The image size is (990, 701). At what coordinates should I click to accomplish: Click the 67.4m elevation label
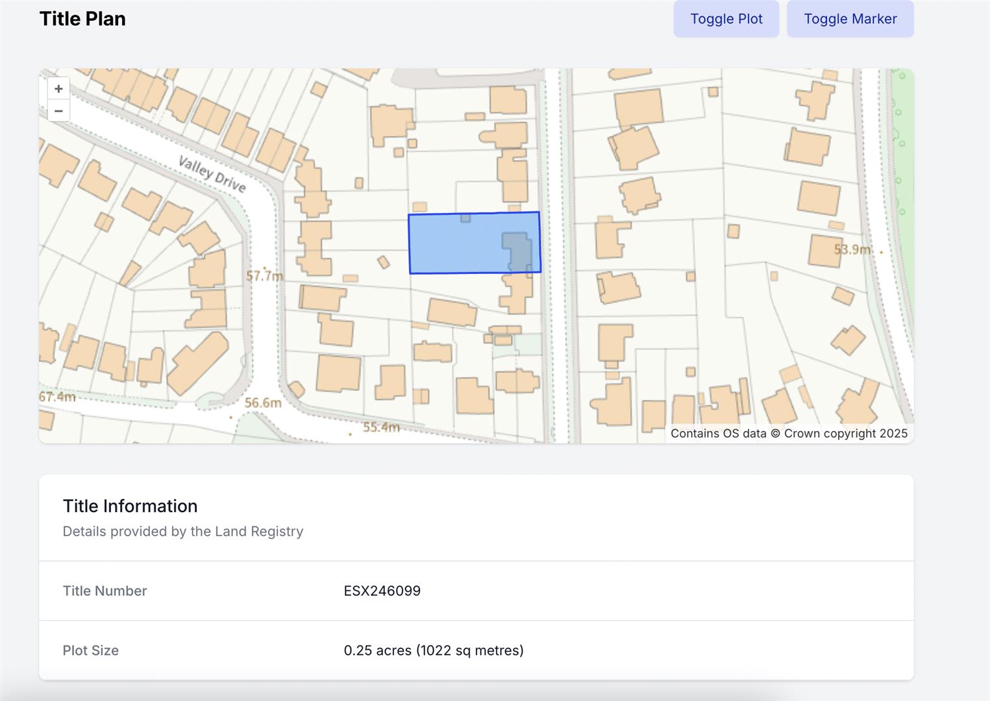(57, 397)
